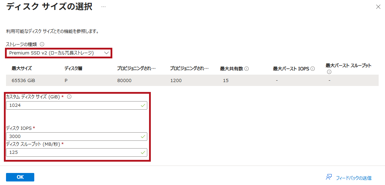This screenshot has width=385, height=185.
Task: Click the 最大共有数 column header
Action: [x=231, y=69]
